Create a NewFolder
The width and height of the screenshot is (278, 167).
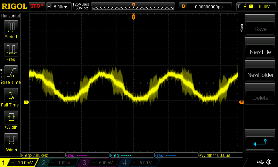coord(260,75)
